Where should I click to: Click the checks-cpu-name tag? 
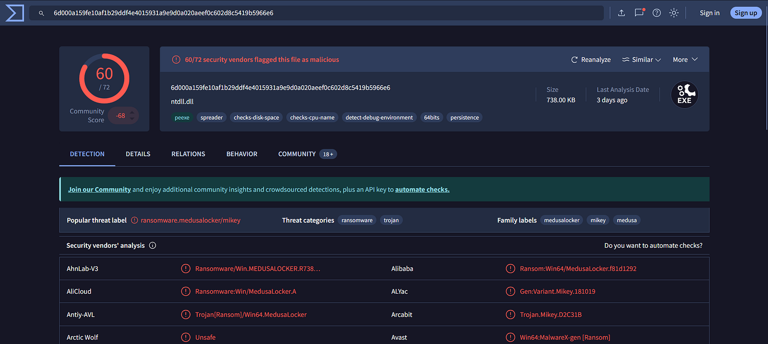[312, 117]
